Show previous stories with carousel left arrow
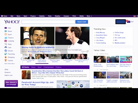The height and width of the screenshot is (103, 138). pos(22,59)
